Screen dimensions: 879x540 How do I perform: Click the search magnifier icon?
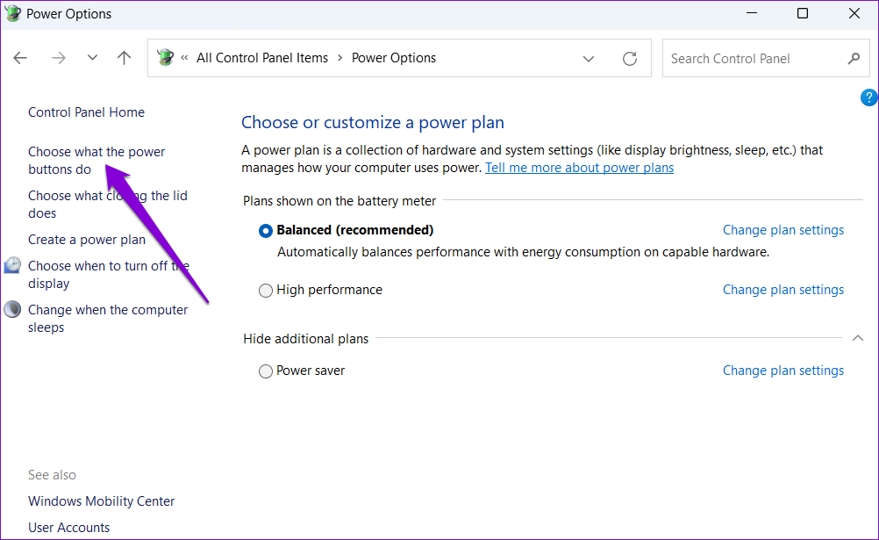pyautogui.click(x=854, y=59)
